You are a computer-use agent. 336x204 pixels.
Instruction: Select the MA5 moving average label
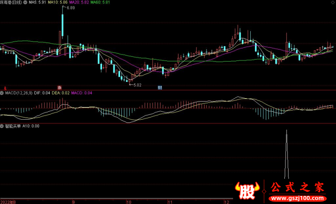click(37, 3)
